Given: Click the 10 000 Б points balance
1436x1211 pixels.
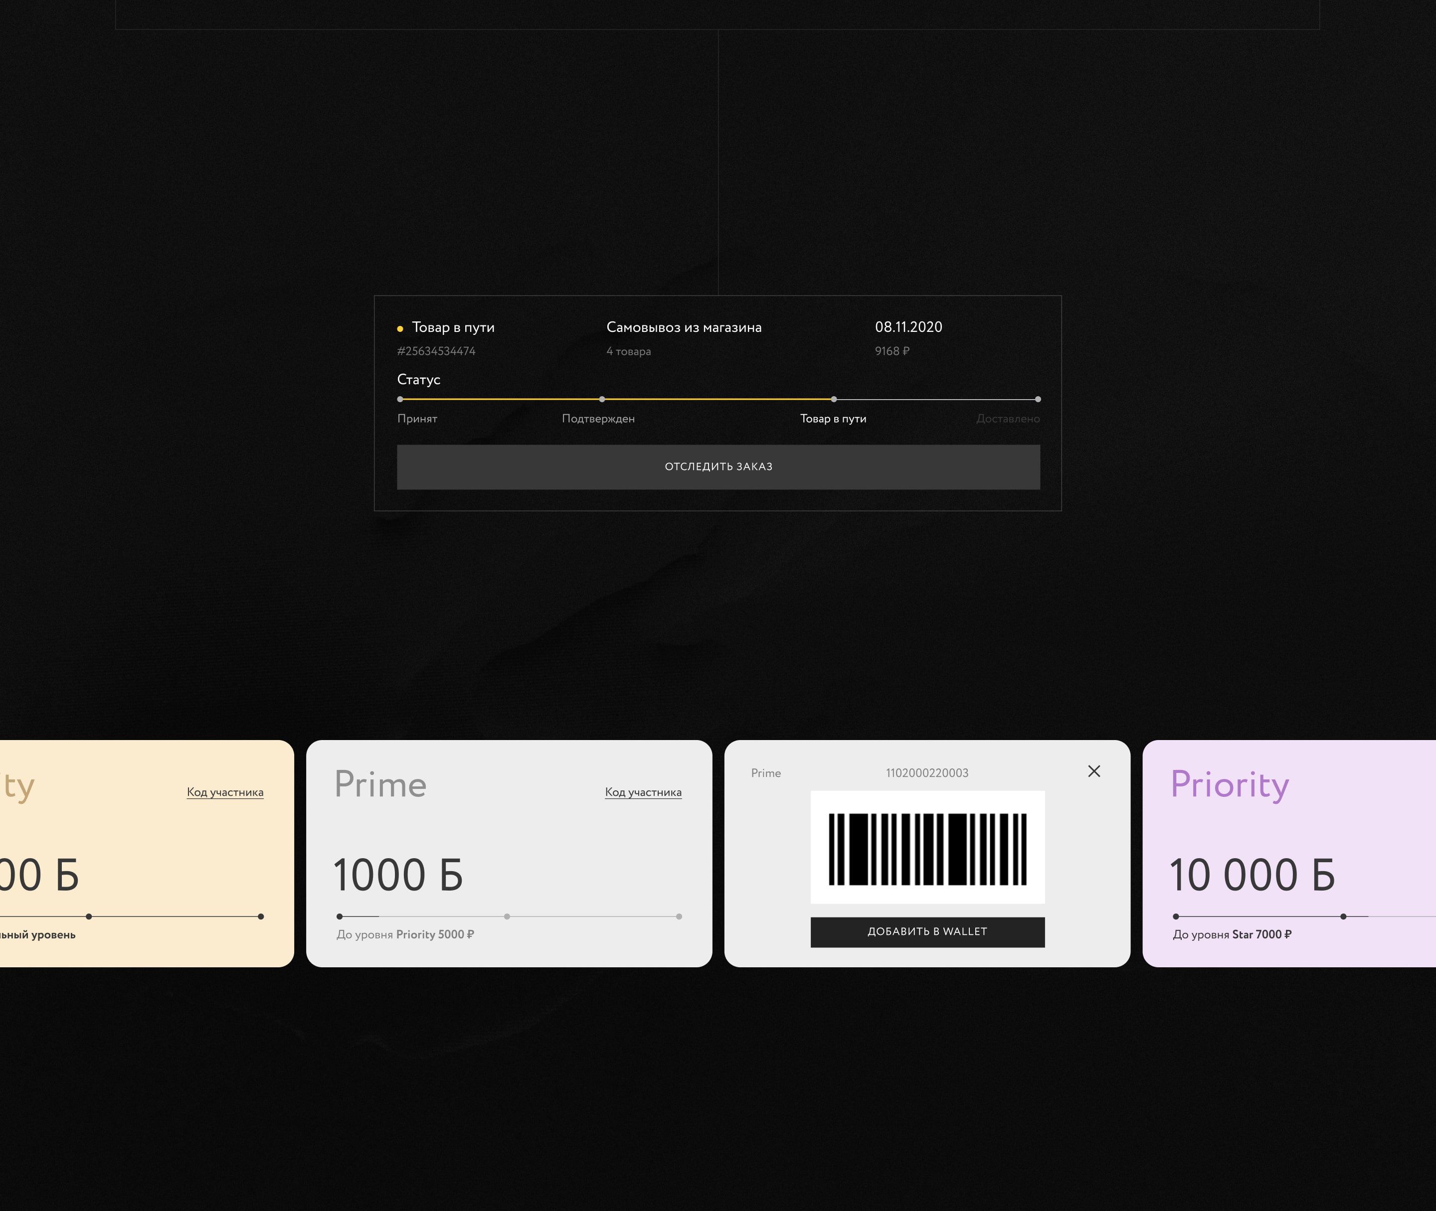Looking at the screenshot, I should click(x=1252, y=875).
